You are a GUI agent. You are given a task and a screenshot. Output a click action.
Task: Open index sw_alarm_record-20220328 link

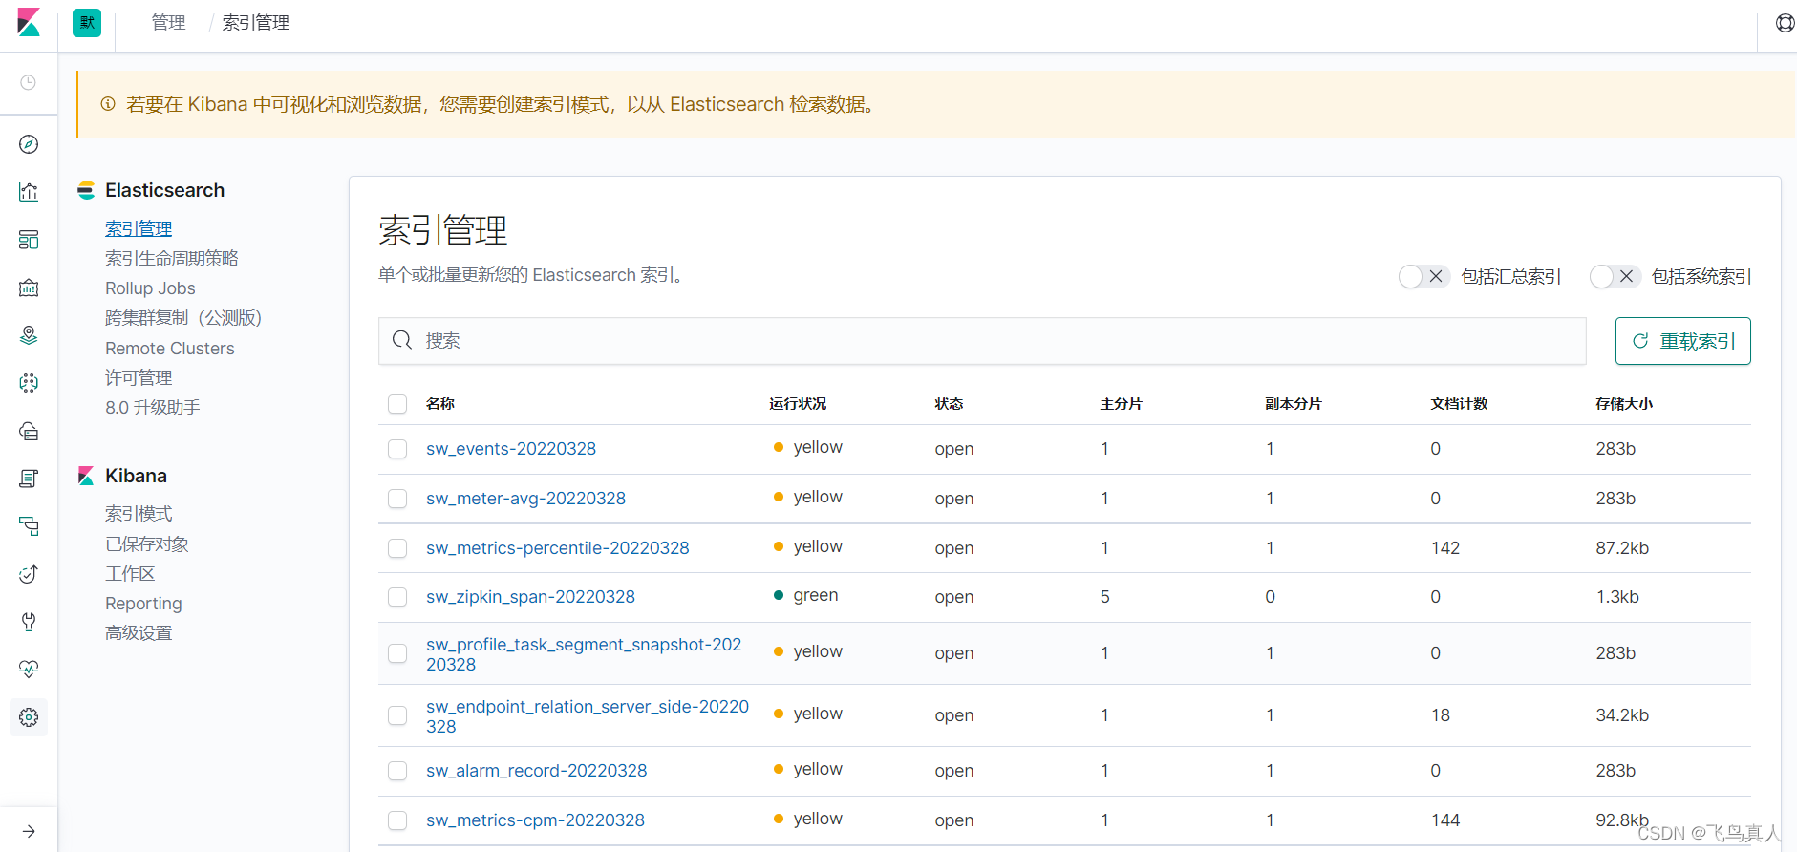[536, 771]
